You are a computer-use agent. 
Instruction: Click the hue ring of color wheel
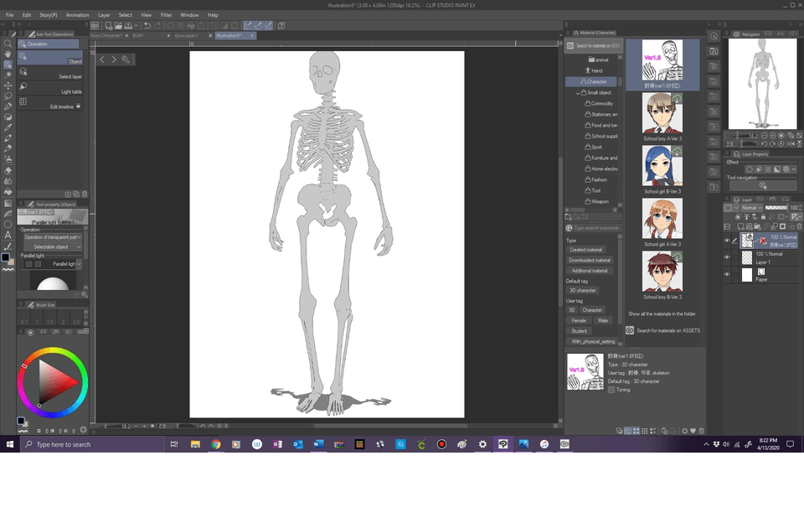point(52,350)
